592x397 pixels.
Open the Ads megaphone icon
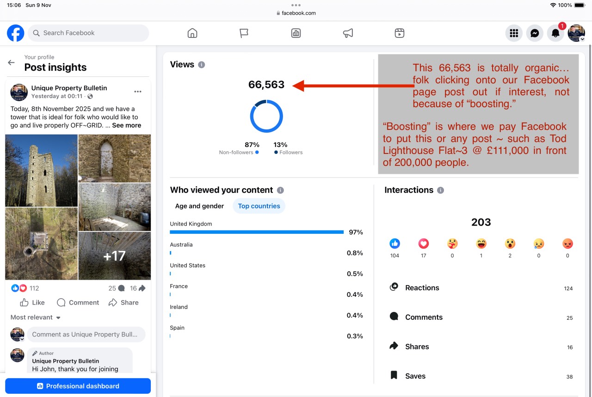(x=348, y=33)
